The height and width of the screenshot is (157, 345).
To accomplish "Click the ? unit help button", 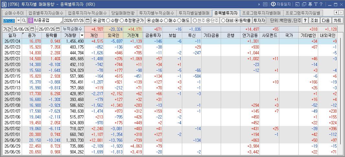I will click(305, 21).
